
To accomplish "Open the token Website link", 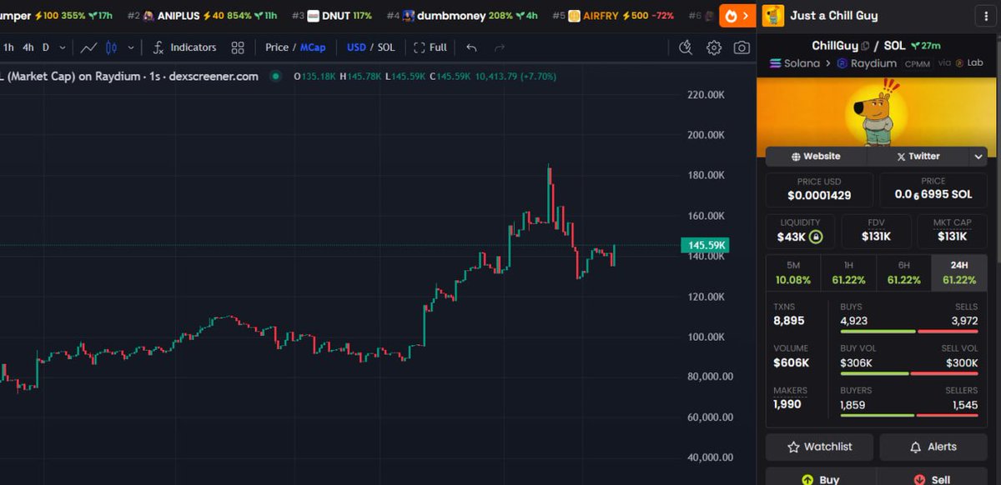I will [816, 157].
